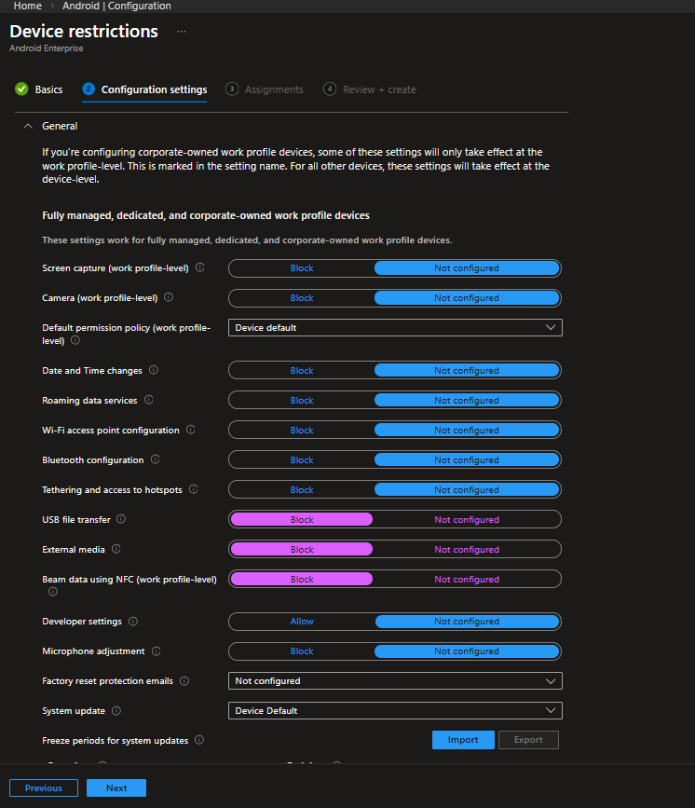Click info icon for Roaming data services
Viewport: 695px width, 808px height.
148,401
